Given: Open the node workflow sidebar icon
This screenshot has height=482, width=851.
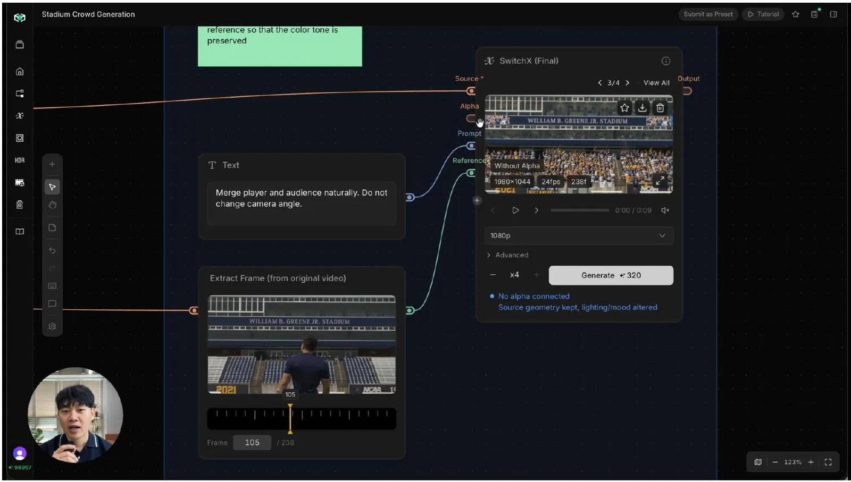Looking at the screenshot, I should tap(20, 94).
